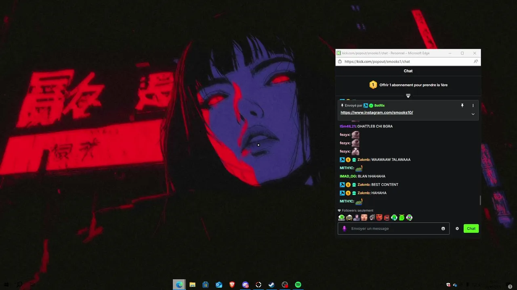Screen dimensions: 517x290
Task: Collapse the leaderboard banner using striped arrow
Action: 408,96
